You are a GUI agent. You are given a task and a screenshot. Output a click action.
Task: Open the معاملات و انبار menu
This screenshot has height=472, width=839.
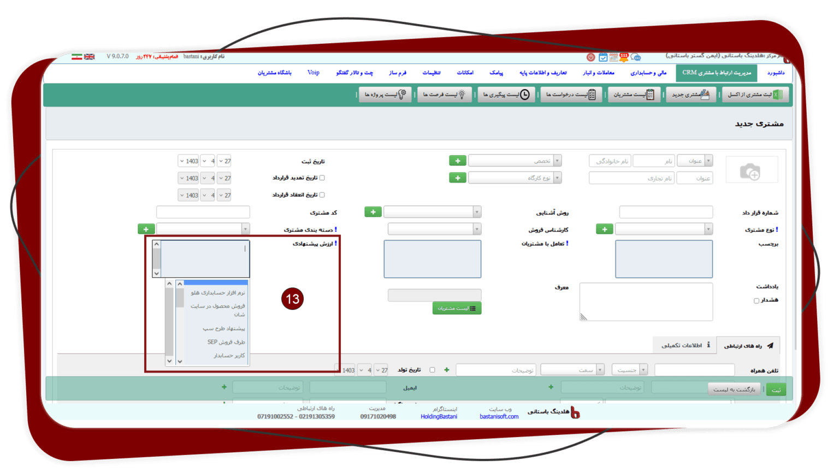coord(598,73)
